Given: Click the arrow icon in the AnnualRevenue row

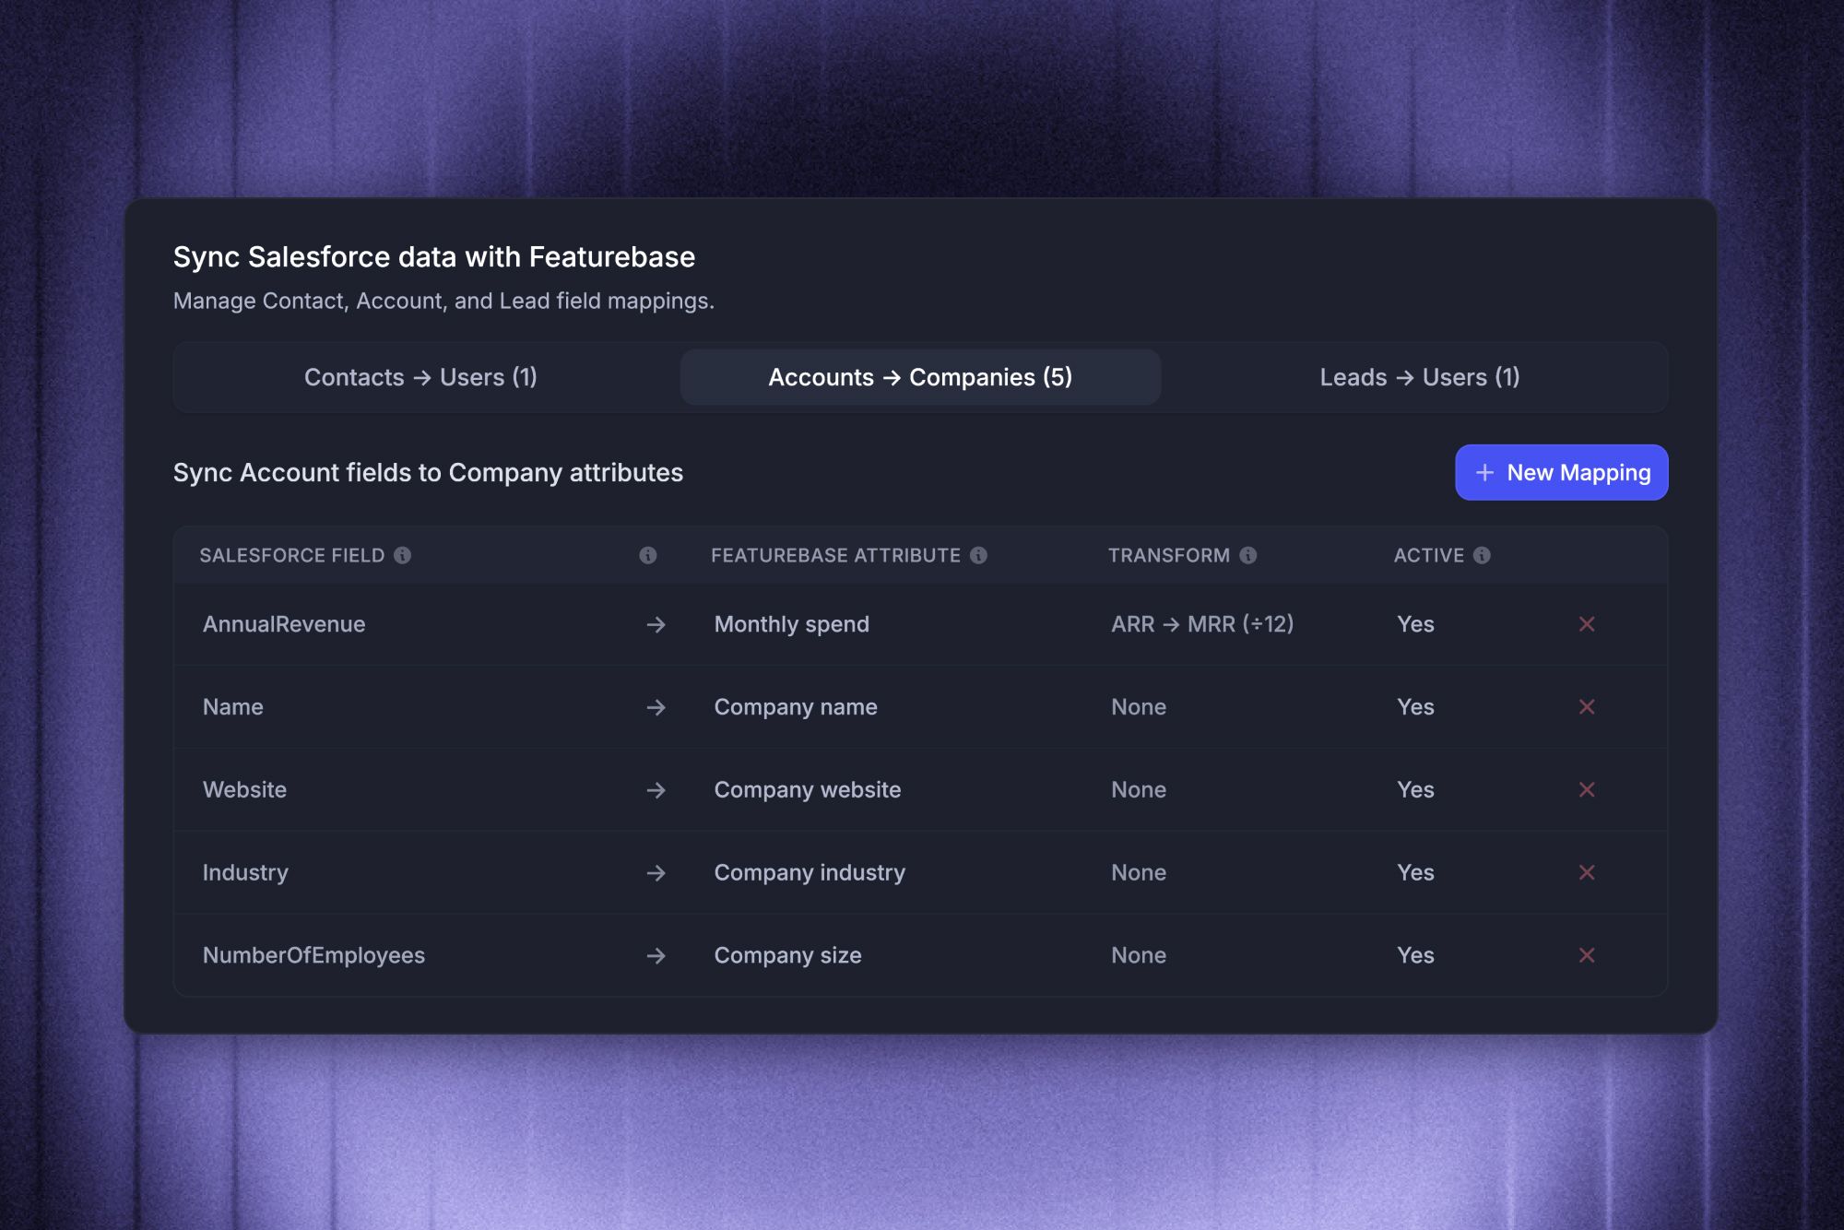Looking at the screenshot, I should click(656, 625).
